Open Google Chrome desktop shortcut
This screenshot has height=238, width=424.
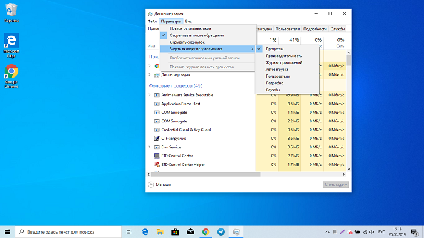(x=12, y=76)
